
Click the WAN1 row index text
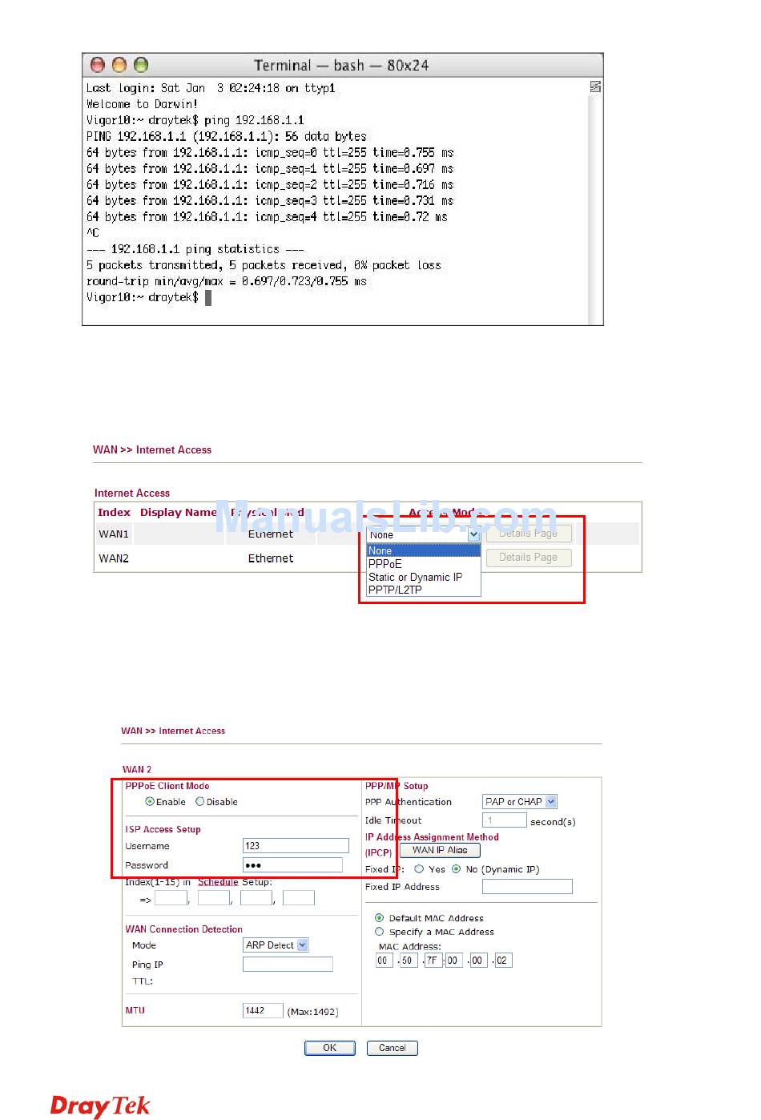pyautogui.click(x=114, y=534)
